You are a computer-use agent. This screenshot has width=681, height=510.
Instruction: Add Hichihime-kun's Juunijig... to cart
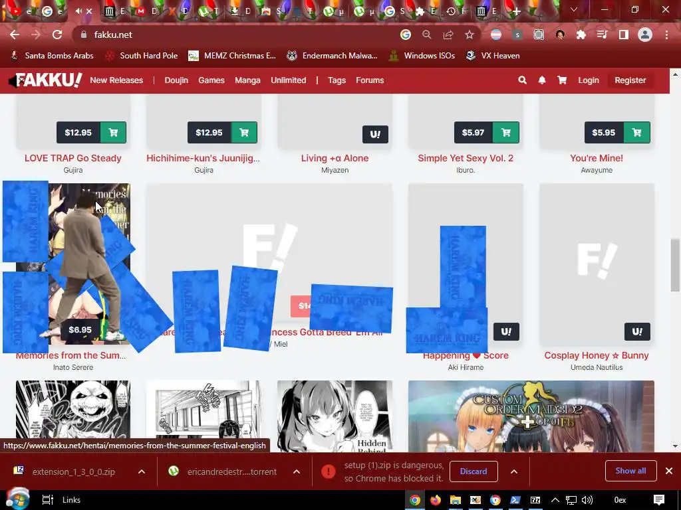coord(244,133)
